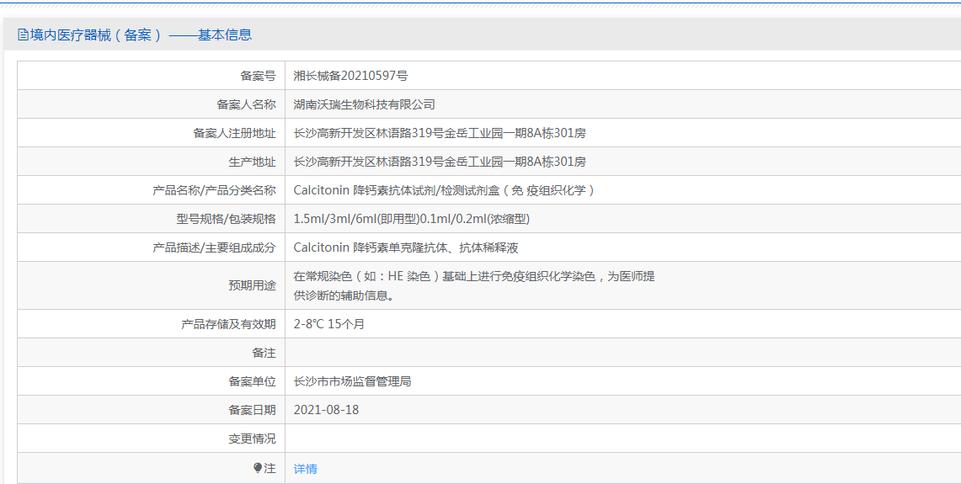Click the lightbulb icon beside 注 label
This screenshot has height=484, width=961.
258,468
